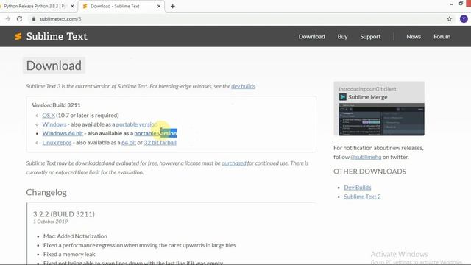
Task: Click the 'Fixed a memory leak' entry
Action: (69, 254)
